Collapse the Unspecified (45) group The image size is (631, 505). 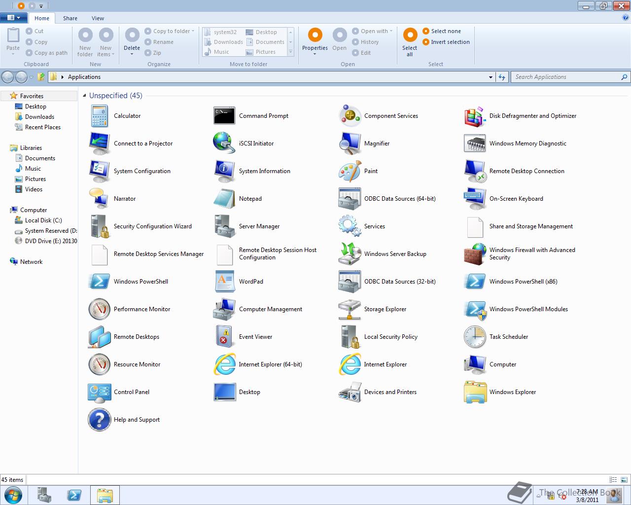[x=84, y=96]
